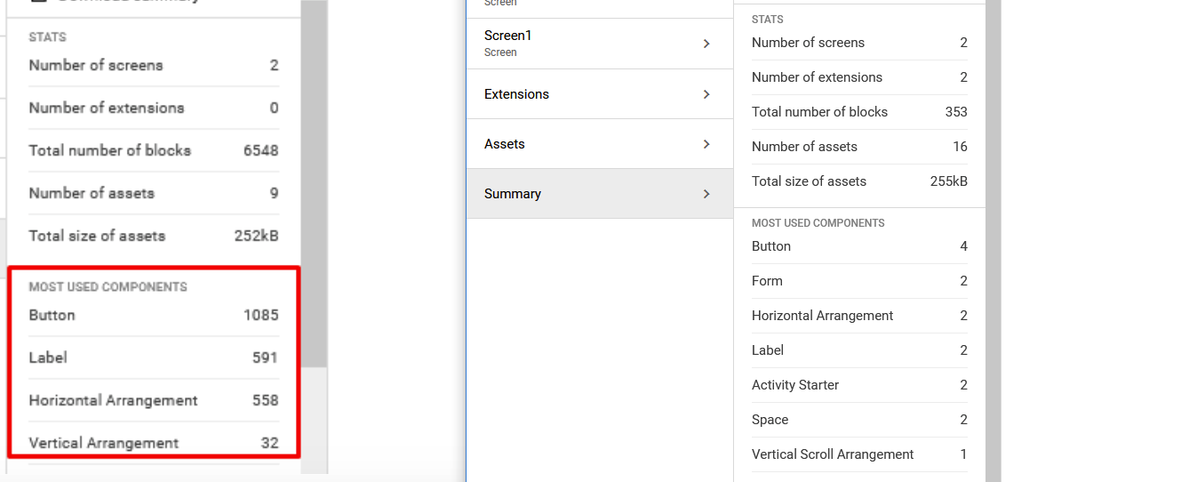Select the Activity Starter component row

pos(858,385)
